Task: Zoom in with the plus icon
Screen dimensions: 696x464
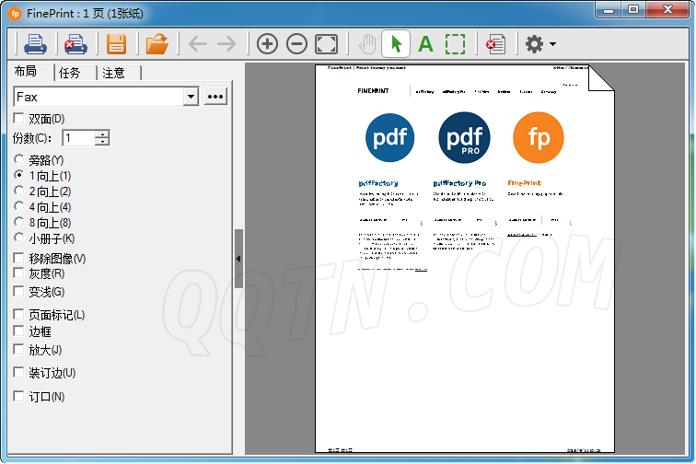Action: tap(267, 43)
